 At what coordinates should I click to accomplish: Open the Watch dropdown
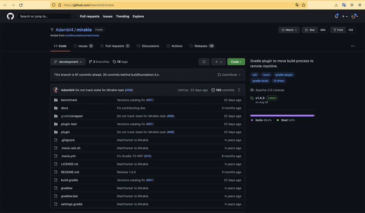pos(289,30)
